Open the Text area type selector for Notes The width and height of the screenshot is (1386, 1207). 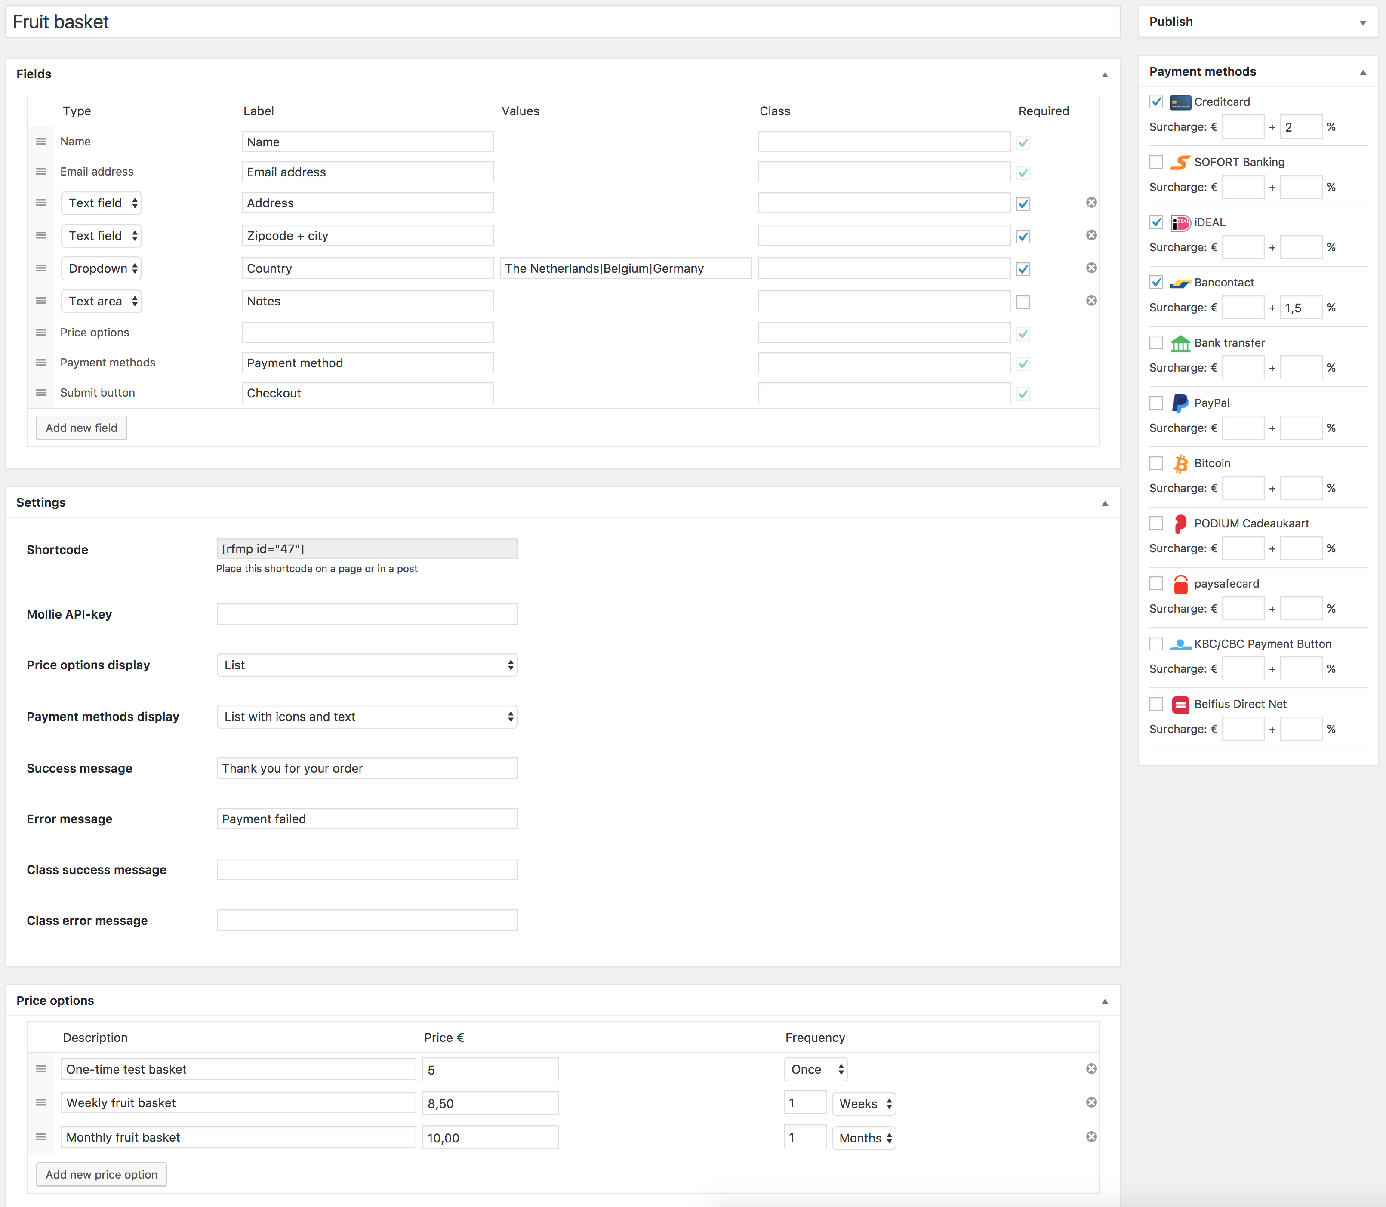point(102,301)
